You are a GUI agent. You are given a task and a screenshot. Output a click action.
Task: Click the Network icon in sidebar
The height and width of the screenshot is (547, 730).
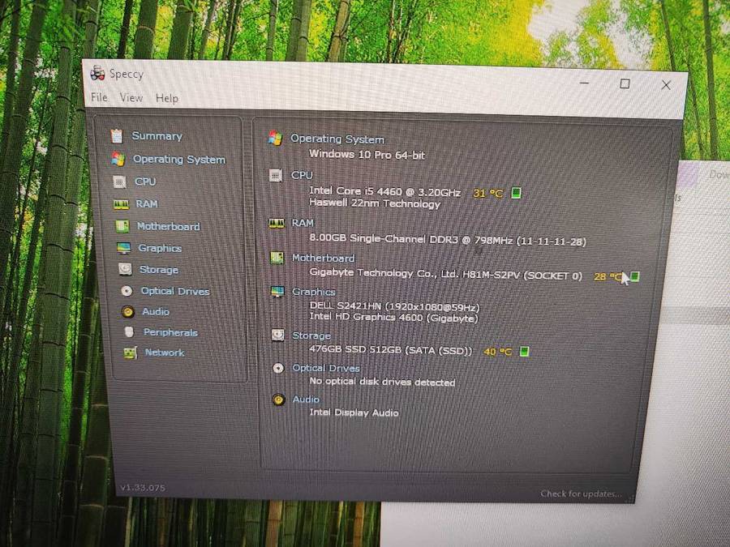coord(130,353)
